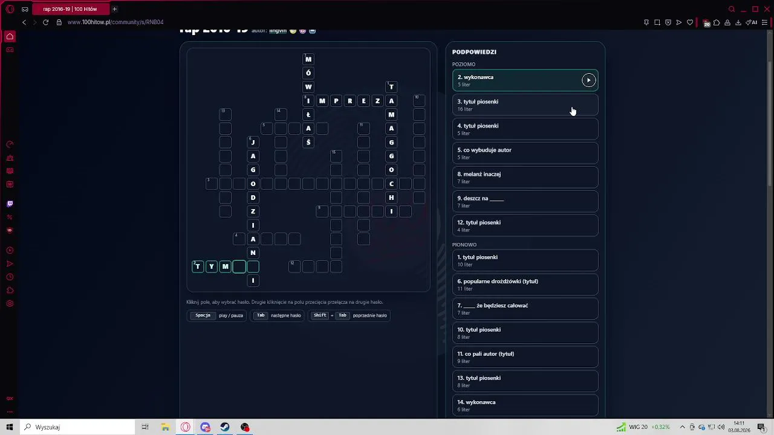Click the crossword cell numbered 13
The width and height of the screenshot is (774, 435).
pyautogui.click(x=225, y=114)
